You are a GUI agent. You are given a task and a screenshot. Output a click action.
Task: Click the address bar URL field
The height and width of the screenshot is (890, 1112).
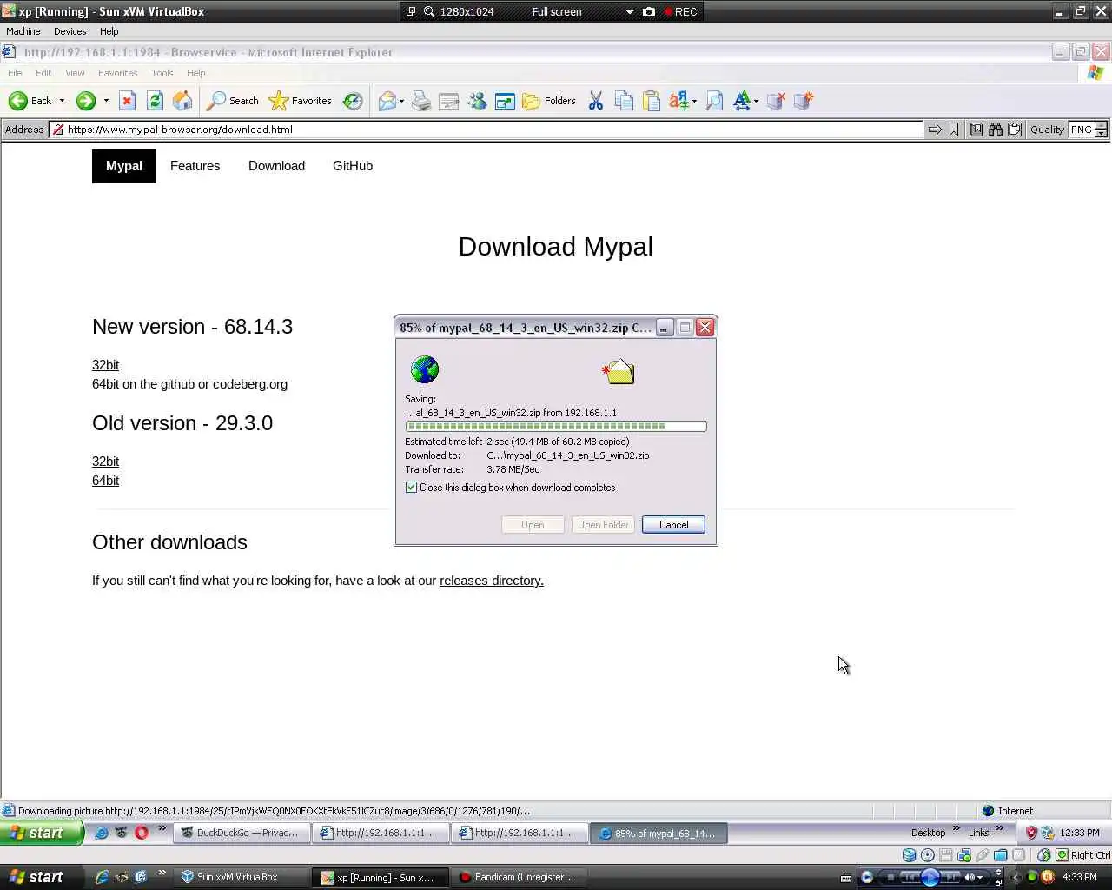486,130
